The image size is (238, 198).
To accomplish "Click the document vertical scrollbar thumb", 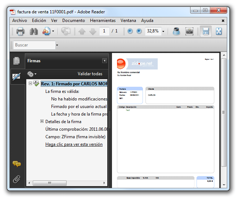I will [224, 112].
